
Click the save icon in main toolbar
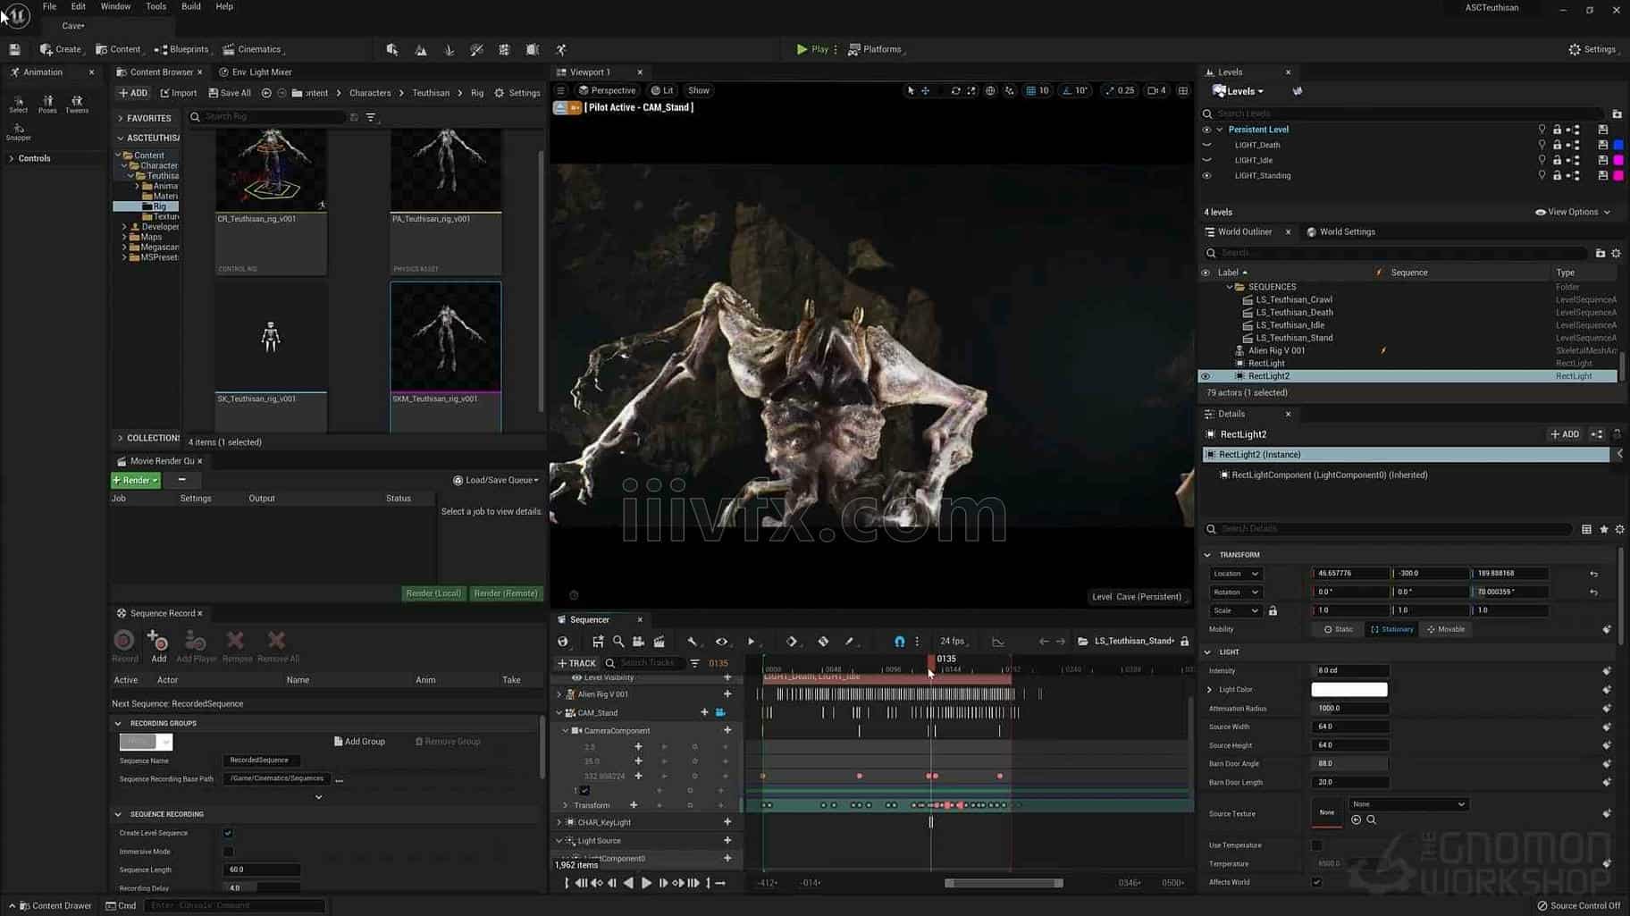click(14, 50)
